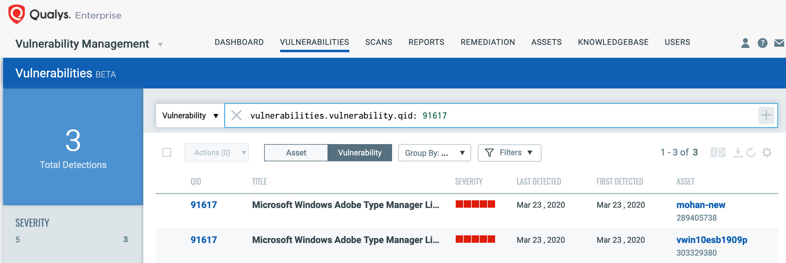Screen dimensions: 786x263
Task: Expand the Vulnerability Management module dropdown
Action: (160, 45)
